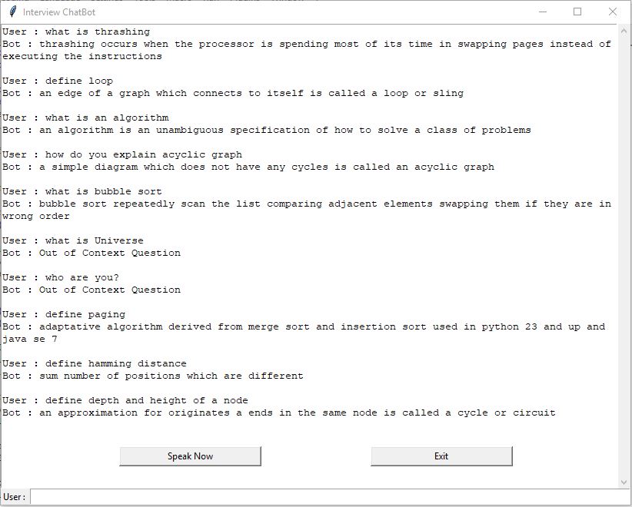This screenshot has width=632, height=507.
Task: Maximize the Interview ChatBot window
Action: coord(577,12)
